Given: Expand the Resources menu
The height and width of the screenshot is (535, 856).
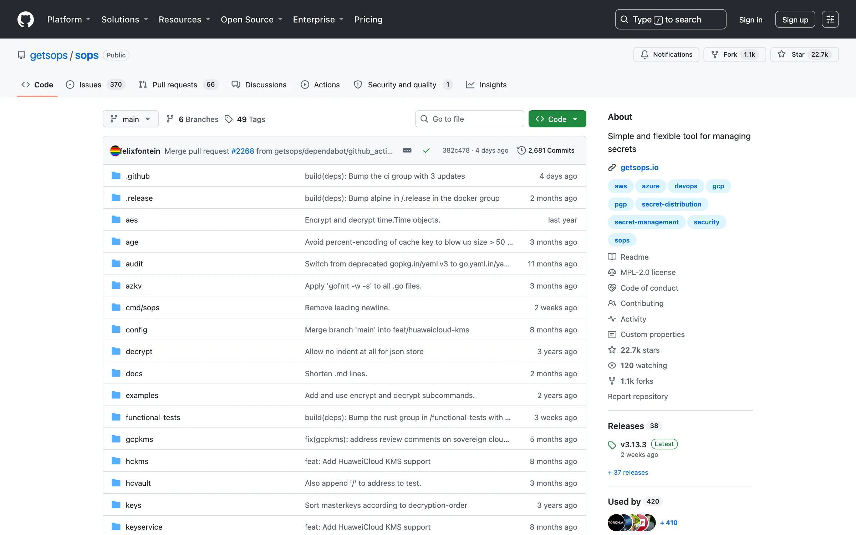Looking at the screenshot, I should click(184, 19).
